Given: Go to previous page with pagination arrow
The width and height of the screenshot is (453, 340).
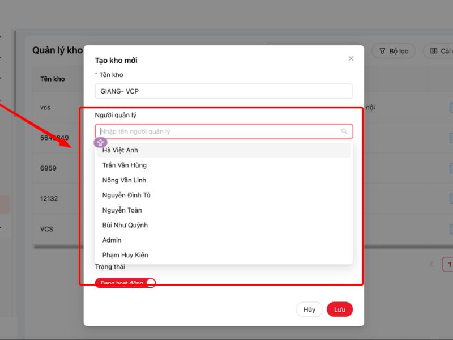Looking at the screenshot, I should [431, 264].
